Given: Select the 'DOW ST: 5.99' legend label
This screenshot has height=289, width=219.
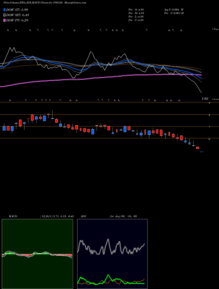Looking at the screenshot, I should coord(17,10).
